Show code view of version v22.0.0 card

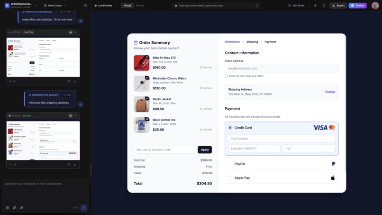coord(75,32)
